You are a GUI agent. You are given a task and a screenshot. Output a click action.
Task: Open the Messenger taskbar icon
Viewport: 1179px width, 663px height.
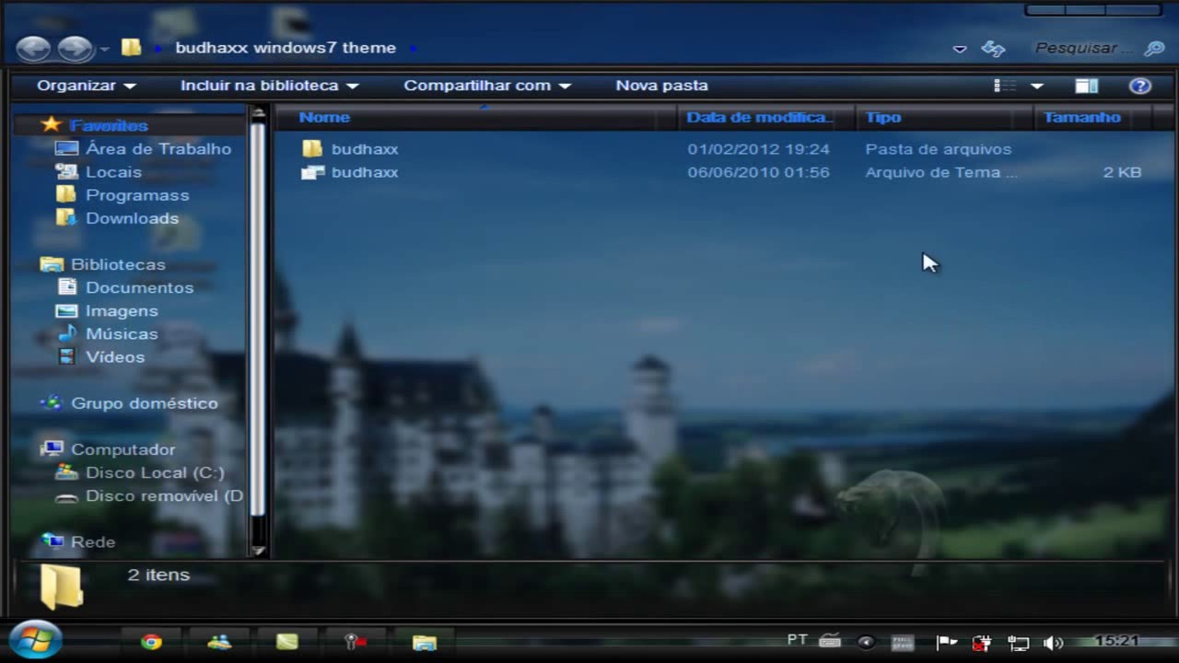[219, 642]
